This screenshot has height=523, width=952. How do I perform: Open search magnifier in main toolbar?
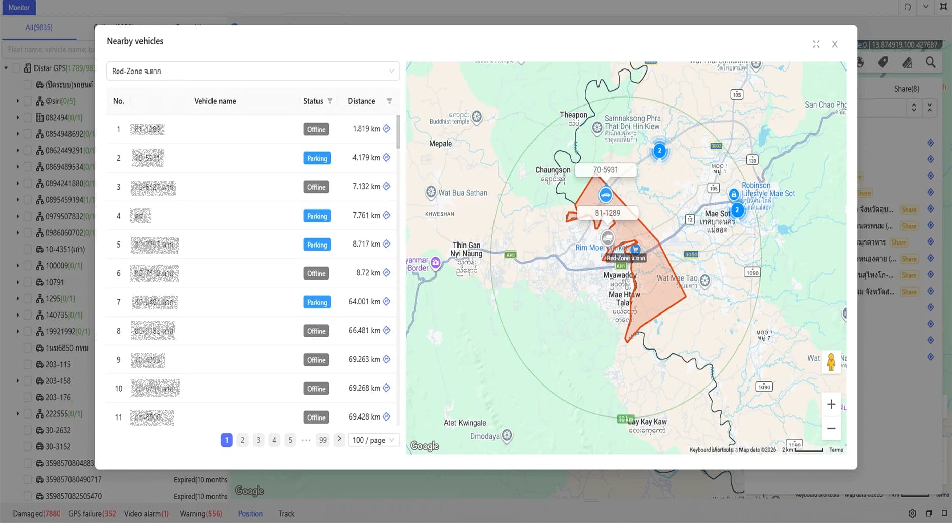(931, 62)
